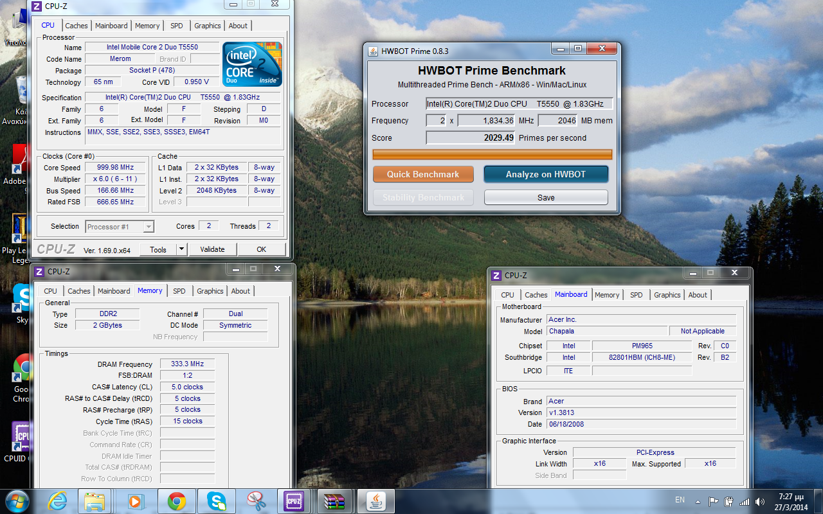
Task: Start the Quick Benchmark in HWBOT Prime
Action: tap(423, 174)
